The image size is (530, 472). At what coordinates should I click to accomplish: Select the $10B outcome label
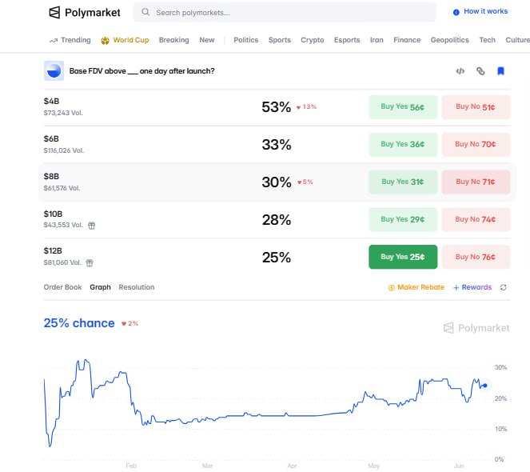(53, 214)
